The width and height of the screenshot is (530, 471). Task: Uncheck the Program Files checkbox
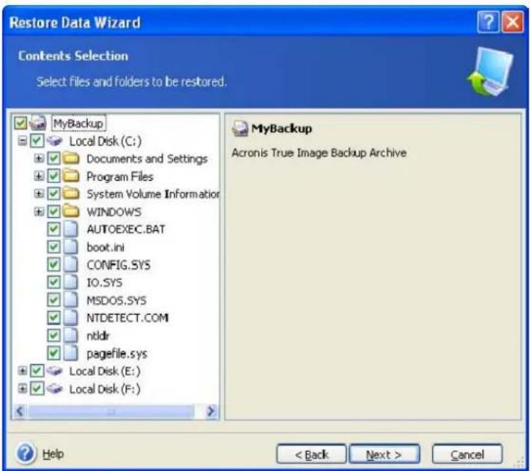pyautogui.click(x=54, y=176)
